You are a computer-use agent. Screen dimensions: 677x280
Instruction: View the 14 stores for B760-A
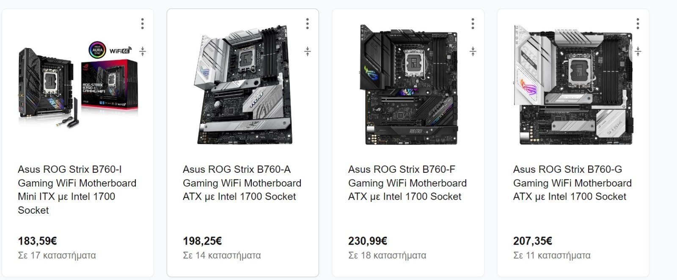click(222, 256)
